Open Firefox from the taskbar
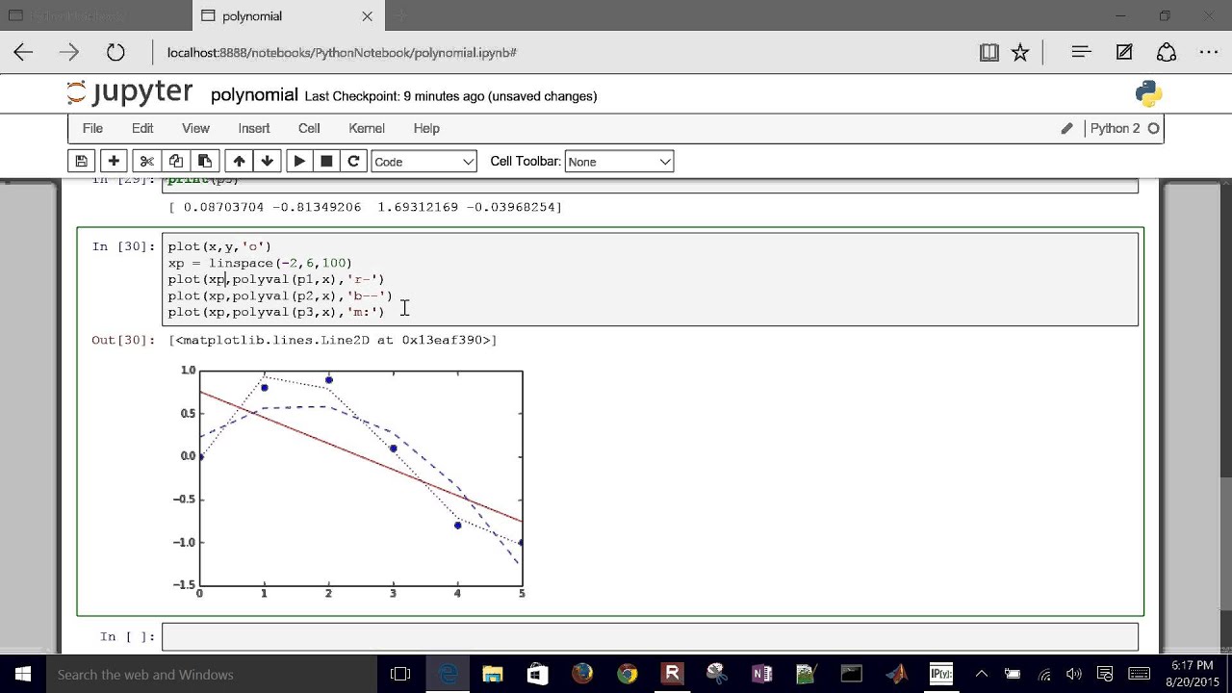 (x=582, y=674)
